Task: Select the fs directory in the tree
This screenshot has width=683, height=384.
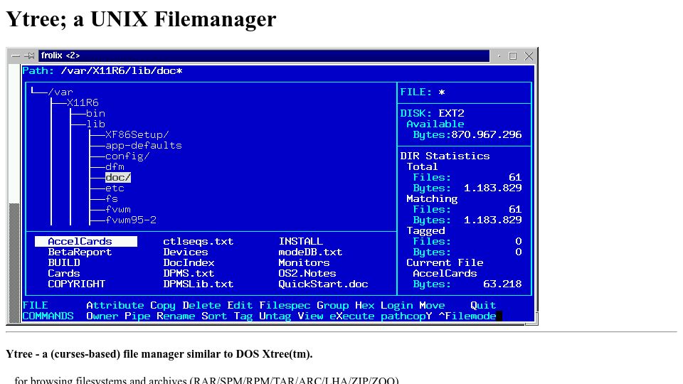Action: 112,198
